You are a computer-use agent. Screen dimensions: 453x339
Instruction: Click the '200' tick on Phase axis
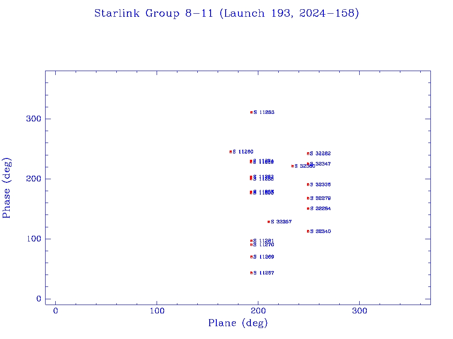pyautogui.click(x=34, y=179)
